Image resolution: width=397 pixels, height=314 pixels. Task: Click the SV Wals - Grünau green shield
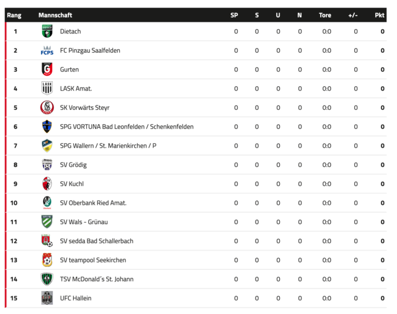point(47,222)
